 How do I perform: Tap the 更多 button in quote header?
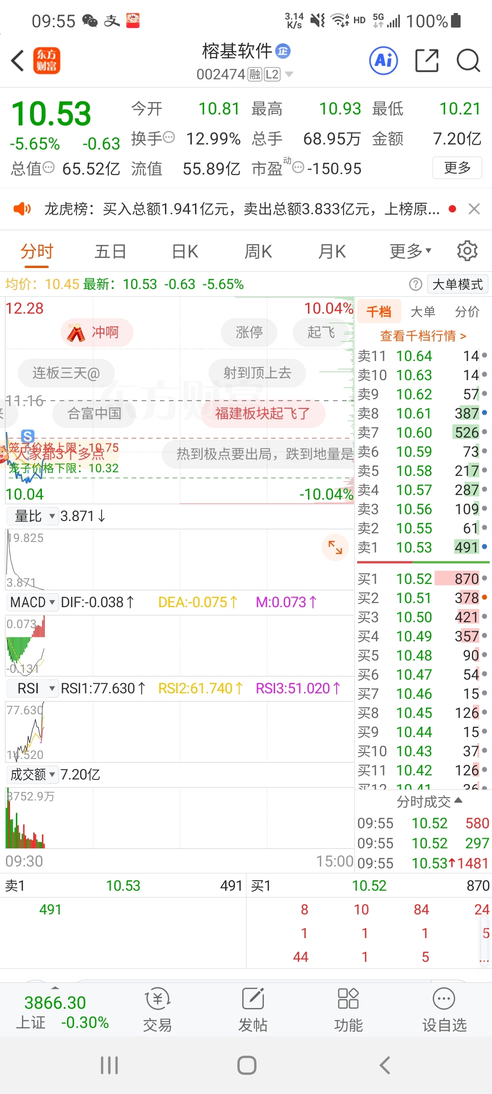pyautogui.click(x=457, y=168)
